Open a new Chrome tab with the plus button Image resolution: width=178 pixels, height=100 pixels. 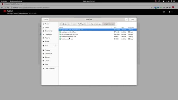click(x=25, y=4)
